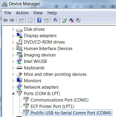Open the Action menu
The width and height of the screenshot is (116, 117).
click(x=22, y=13)
